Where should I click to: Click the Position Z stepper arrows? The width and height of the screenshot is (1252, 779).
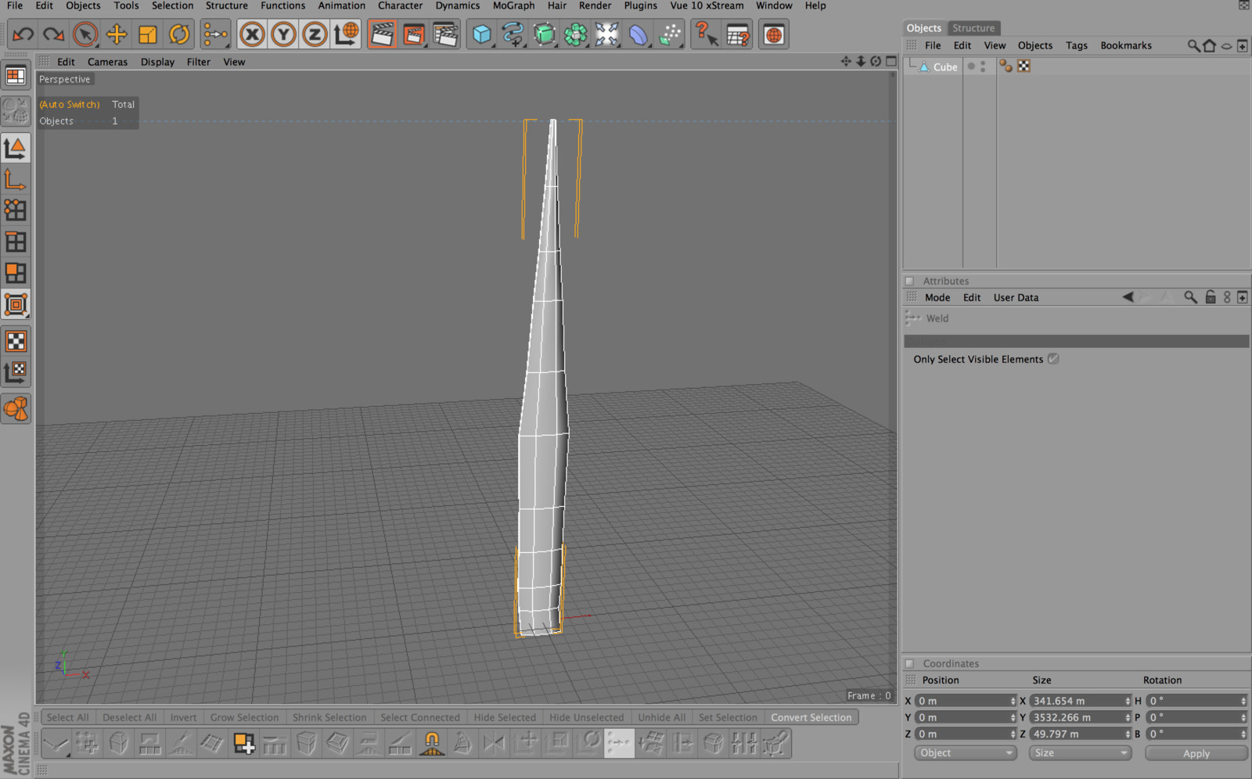click(1013, 734)
